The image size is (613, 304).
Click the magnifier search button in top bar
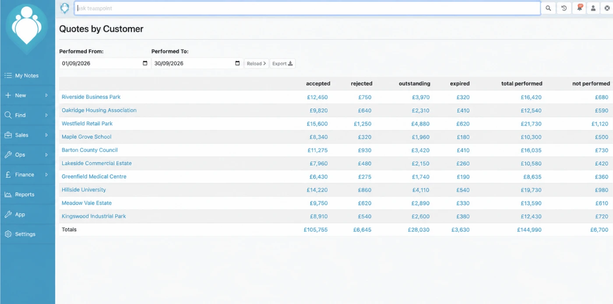548,8
